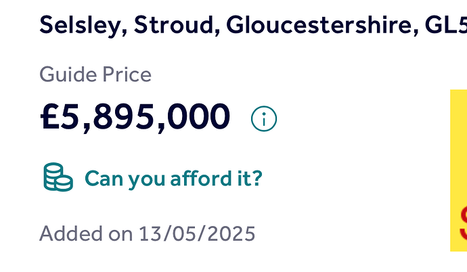Open the "Can you afford it?" link
Viewport: 467px width, 272px height.
click(x=173, y=179)
